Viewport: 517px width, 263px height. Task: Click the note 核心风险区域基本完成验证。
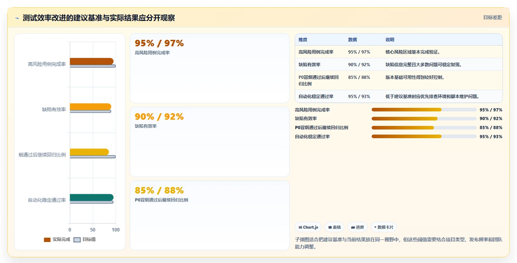pyautogui.click(x=413, y=52)
